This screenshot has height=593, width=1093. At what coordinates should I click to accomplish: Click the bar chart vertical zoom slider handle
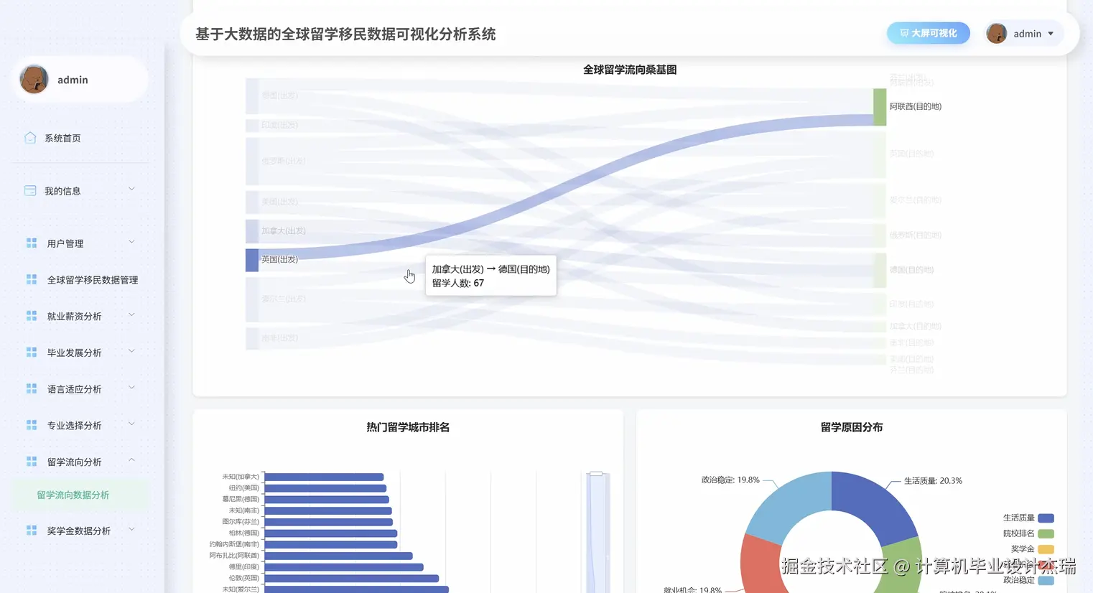[596, 473]
